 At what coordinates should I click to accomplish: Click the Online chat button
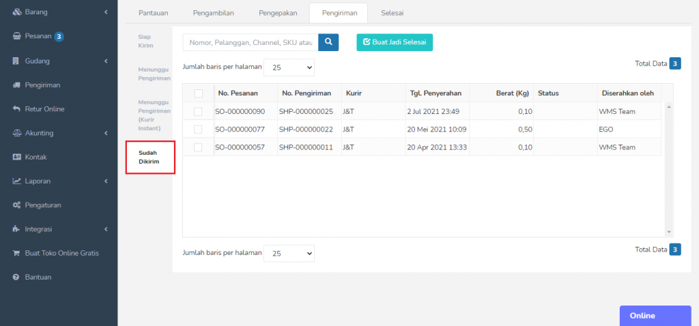click(x=655, y=315)
